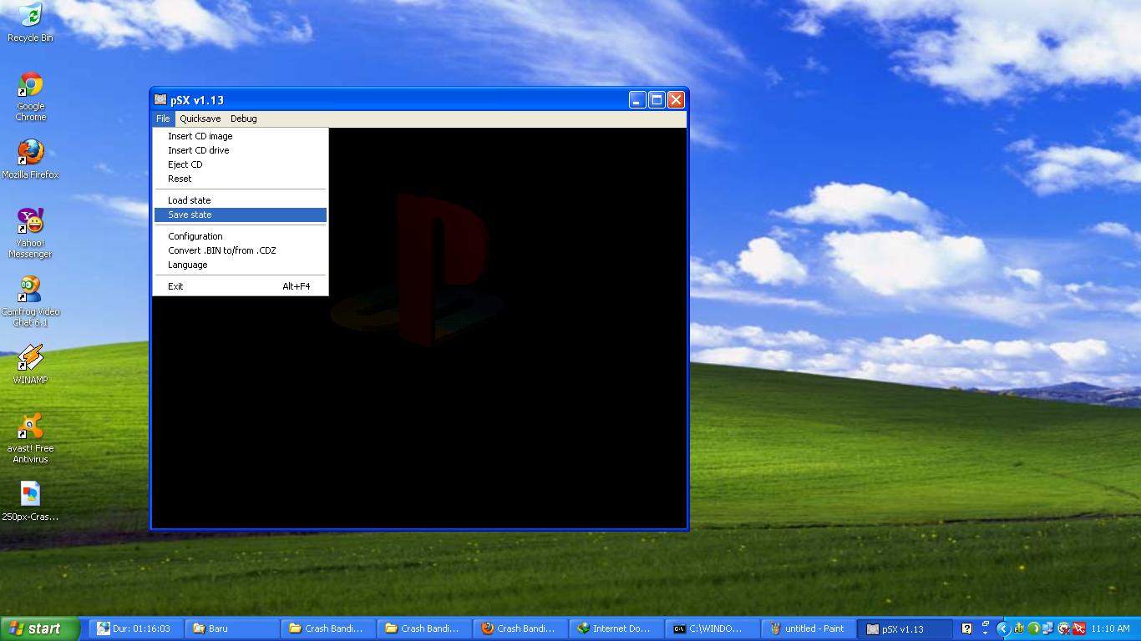This screenshot has height=641, width=1141.
Task: Select the Yahoo! Messenger desktop icon
Action: click(30, 233)
